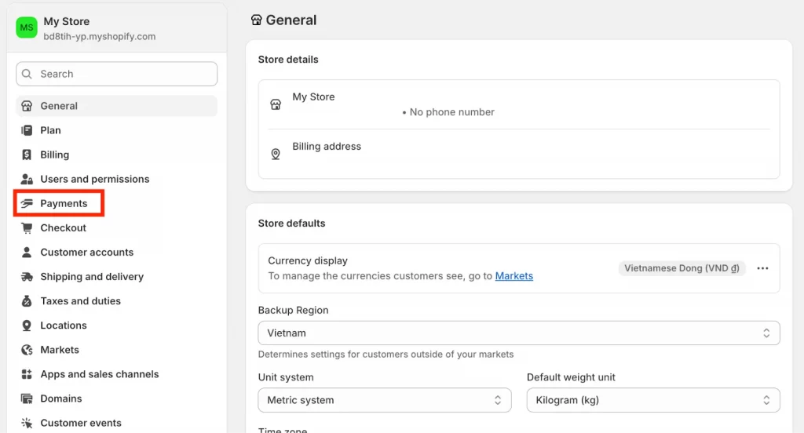Click the My Store name row

[x=519, y=104]
